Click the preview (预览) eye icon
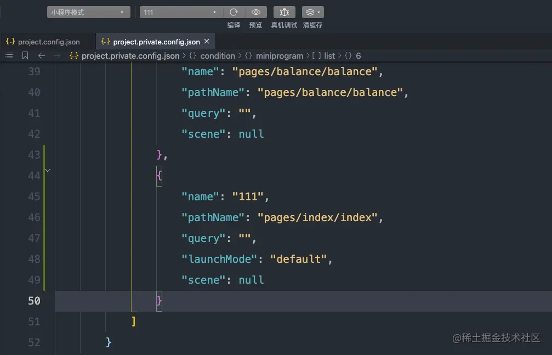The image size is (552, 355). click(256, 12)
